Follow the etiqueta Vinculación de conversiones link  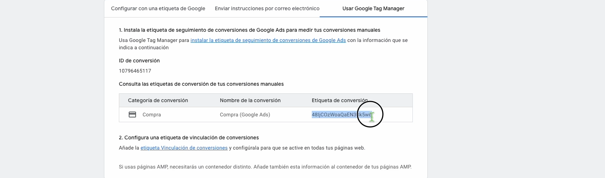point(184,148)
